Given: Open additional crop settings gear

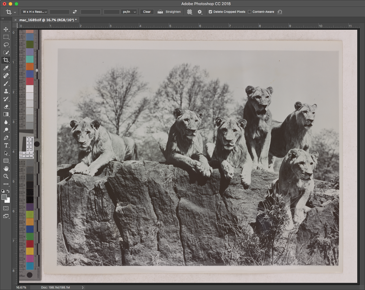Looking at the screenshot, I should coord(200,12).
